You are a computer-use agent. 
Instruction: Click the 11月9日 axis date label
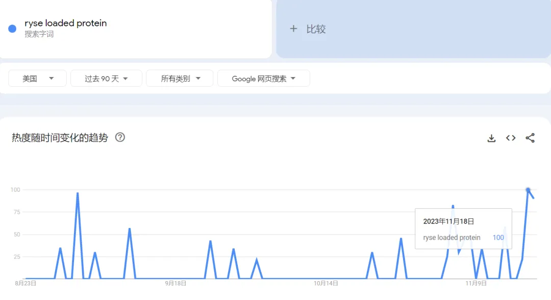tap(476, 283)
